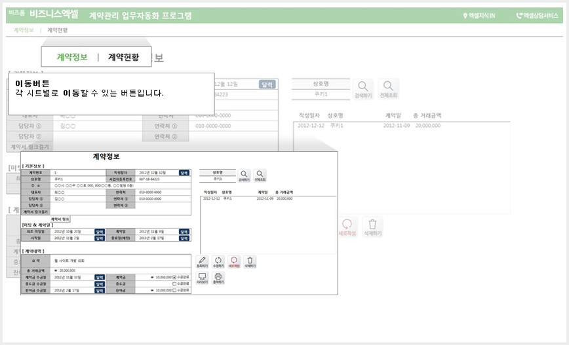Click the red 새로작성 icon in the inset
The width and height of the screenshot is (569, 345).
click(x=234, y=262)
